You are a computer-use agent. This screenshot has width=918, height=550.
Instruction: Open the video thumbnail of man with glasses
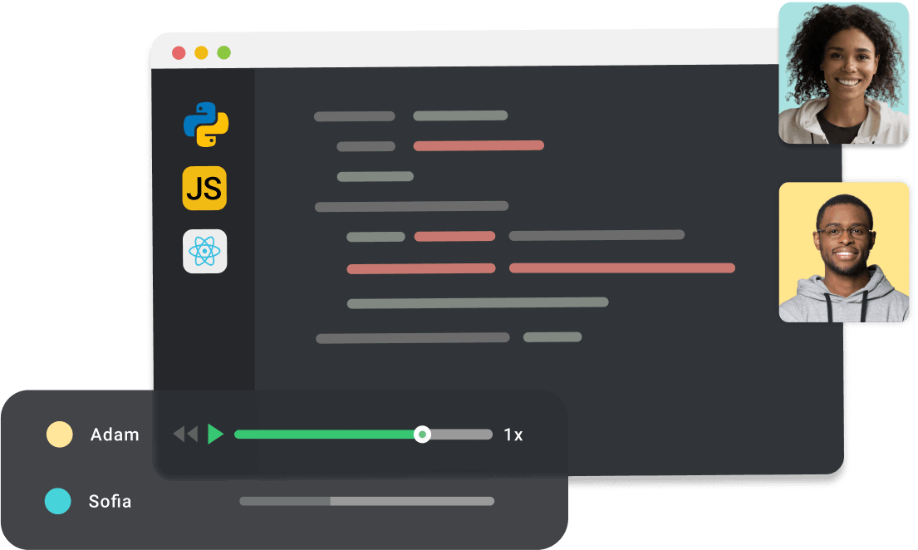(x=843, y=252)
